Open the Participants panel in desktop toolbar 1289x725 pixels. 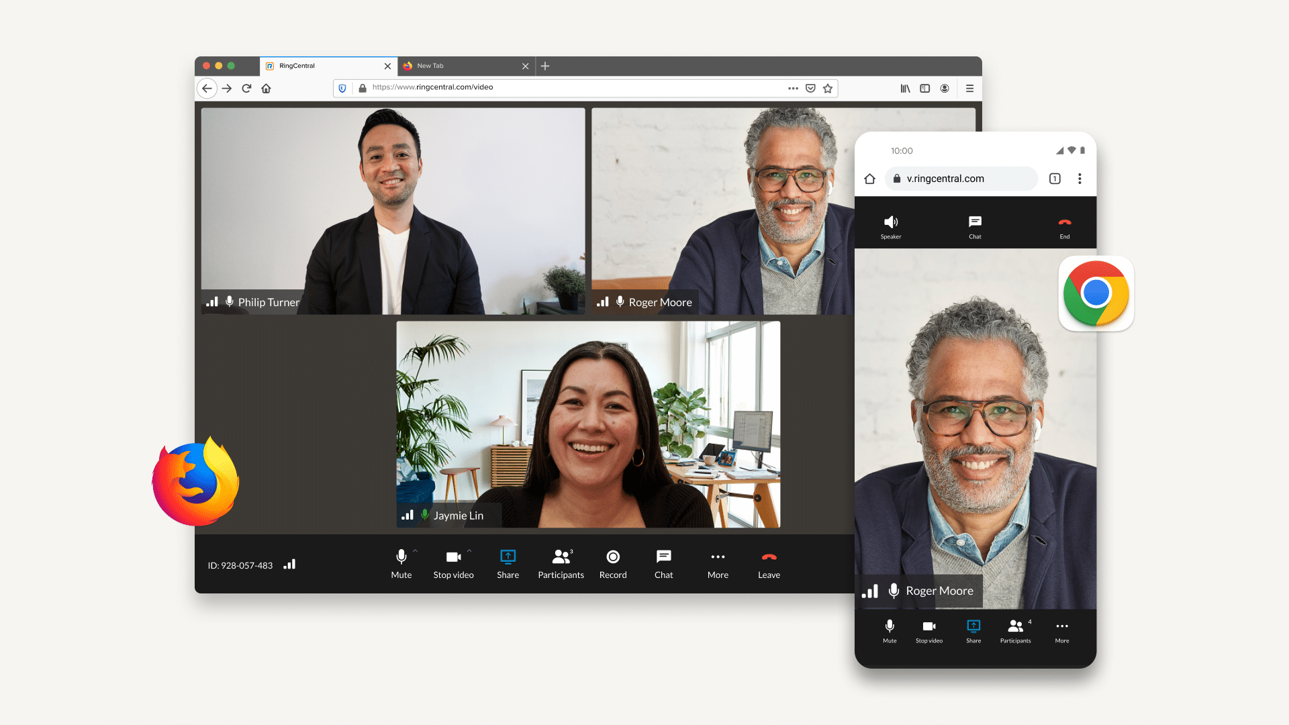pyautogui.click(x=561, y=557)
